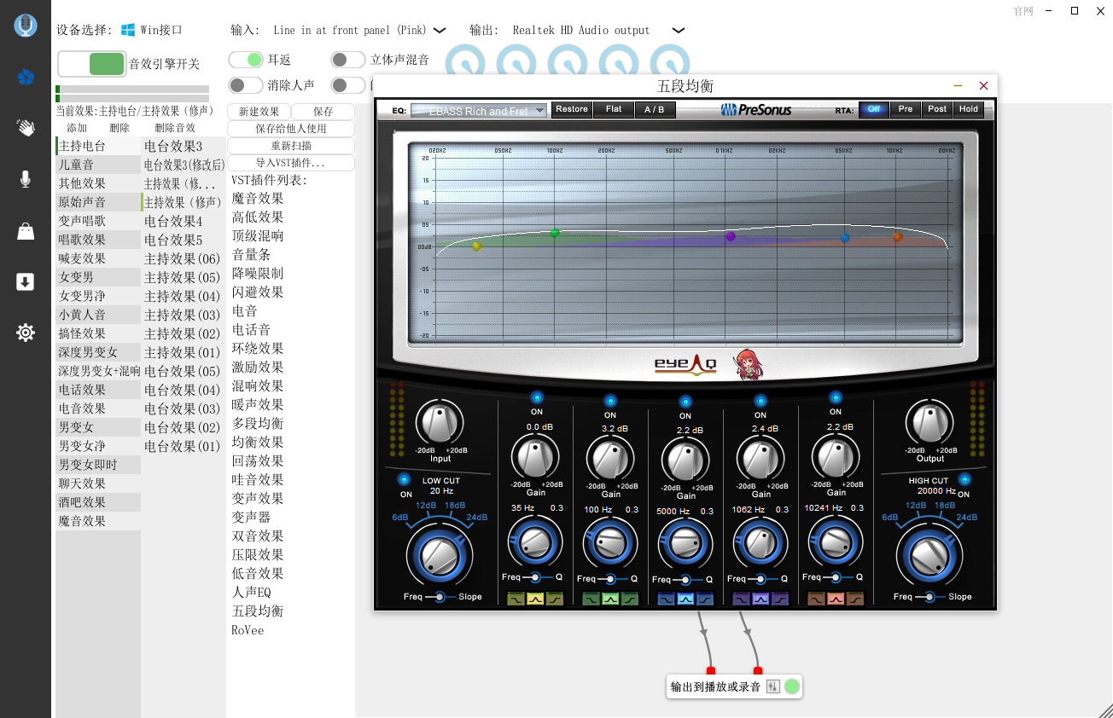Select blue band peak filter shape

(685, 599)
